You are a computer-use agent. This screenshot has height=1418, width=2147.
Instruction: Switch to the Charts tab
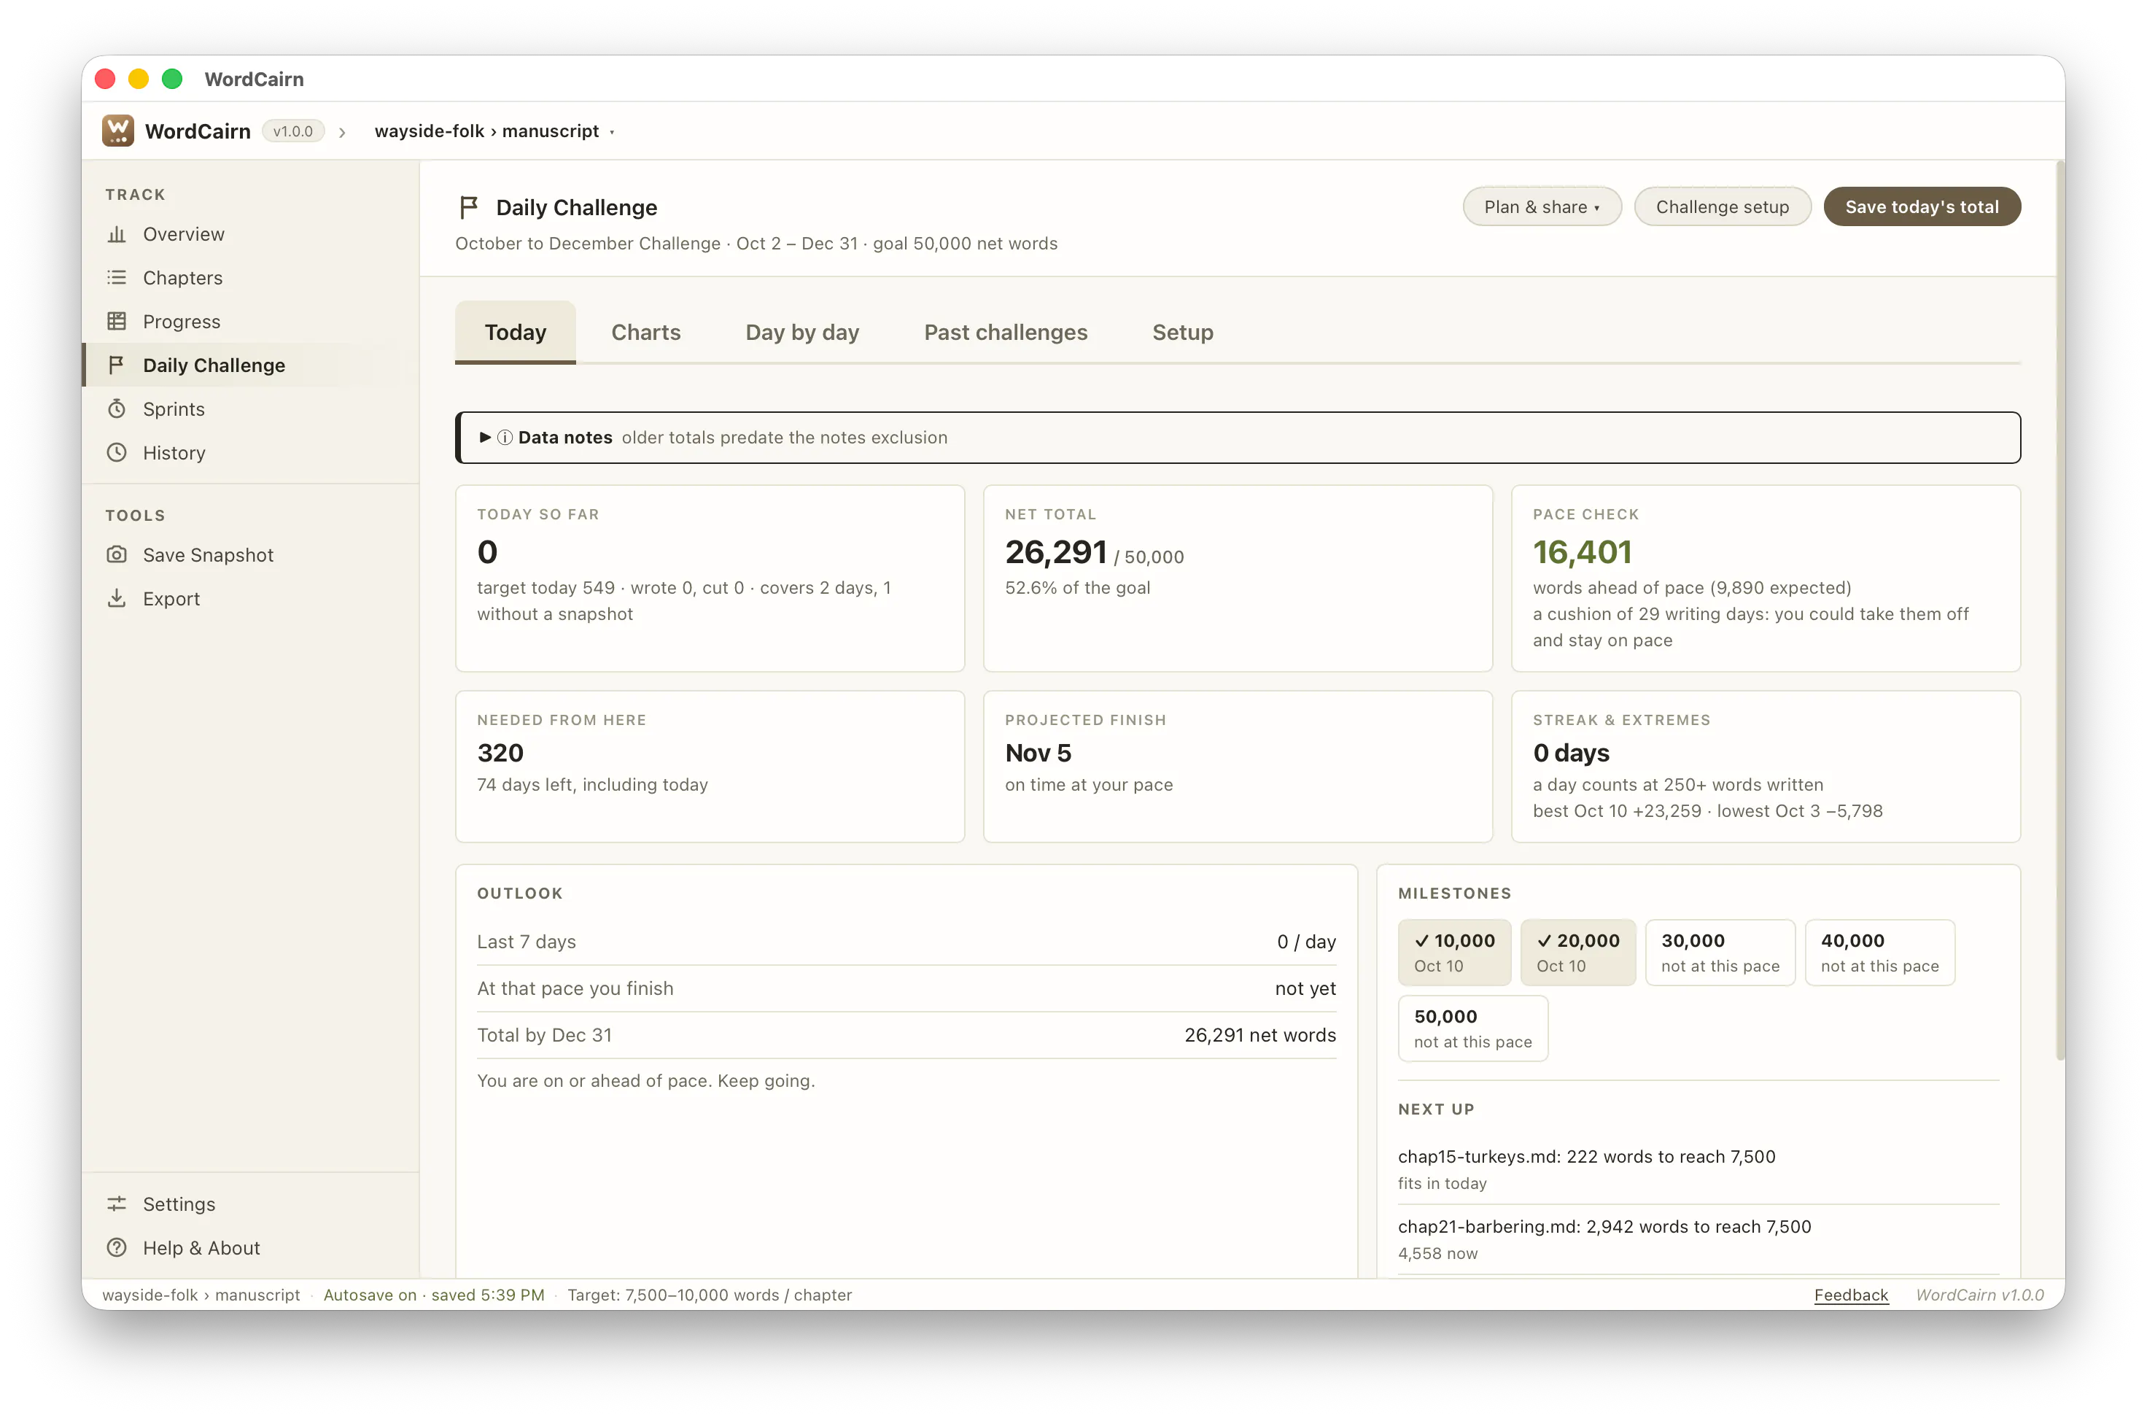point(645,332)
